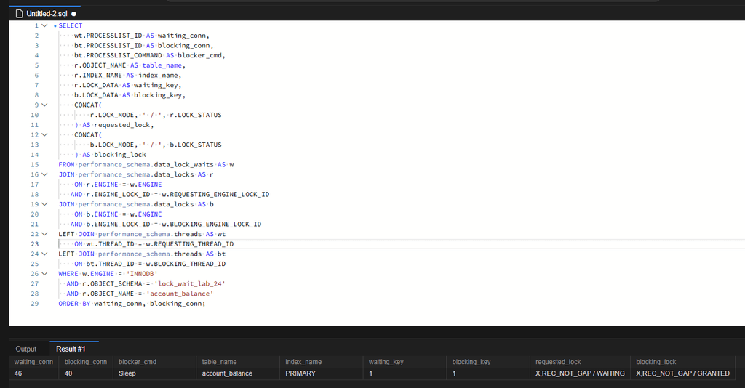Switch to the Output tab

[x=25, y=349]
